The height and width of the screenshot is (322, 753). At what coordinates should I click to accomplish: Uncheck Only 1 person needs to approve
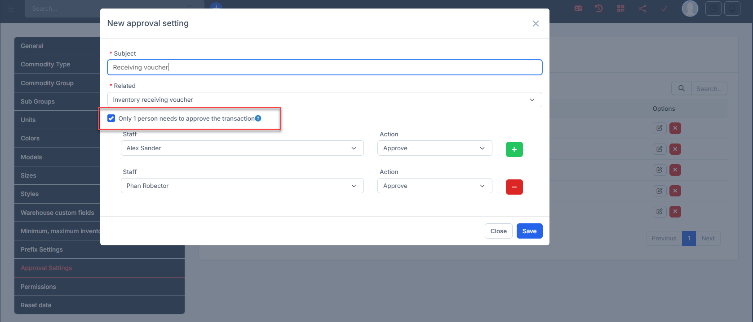[111, 118]
